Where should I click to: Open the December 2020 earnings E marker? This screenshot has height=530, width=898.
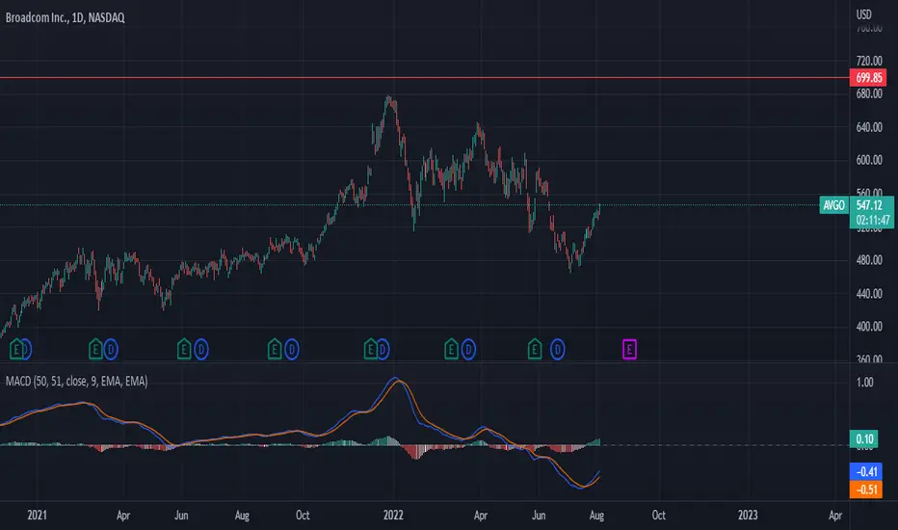coord(16,349)
